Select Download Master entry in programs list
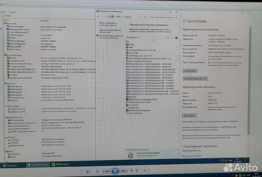Image resolution: width=262 pixels, height=177 pixels. tap(141, 50)
